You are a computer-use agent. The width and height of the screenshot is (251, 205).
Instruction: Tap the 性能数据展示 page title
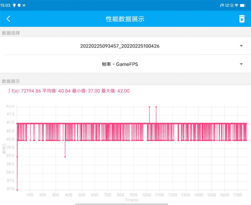[125, 19]
